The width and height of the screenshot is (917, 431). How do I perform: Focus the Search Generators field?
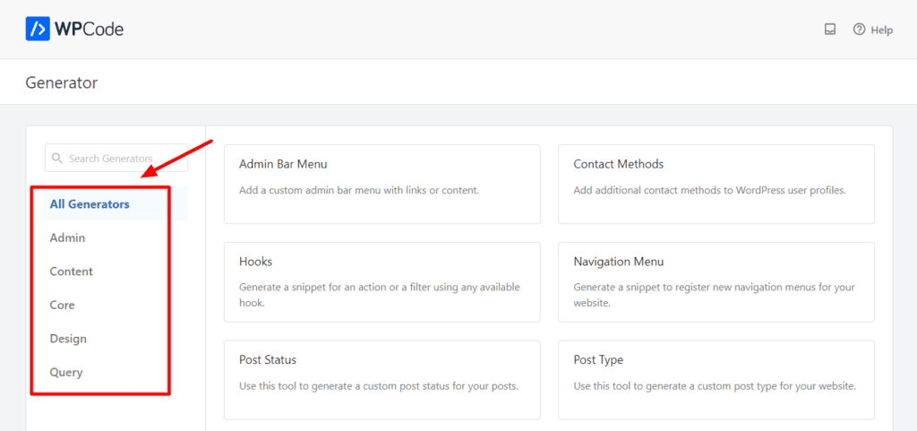[121, 159]
